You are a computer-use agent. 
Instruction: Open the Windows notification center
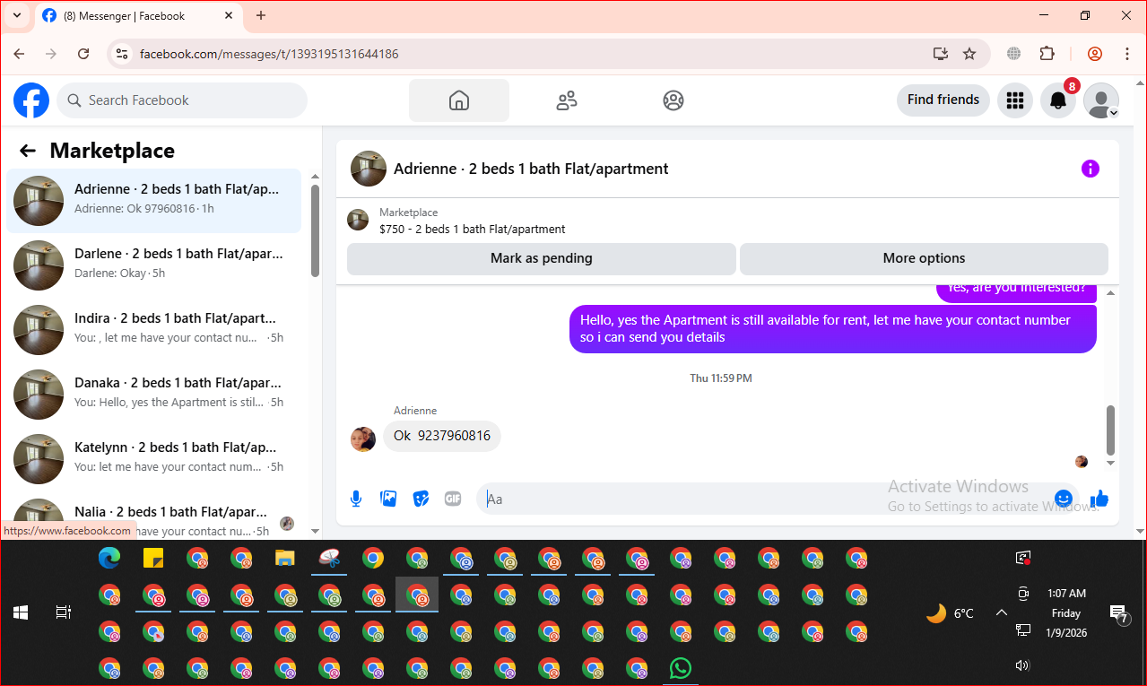[x=1118, y=613]
